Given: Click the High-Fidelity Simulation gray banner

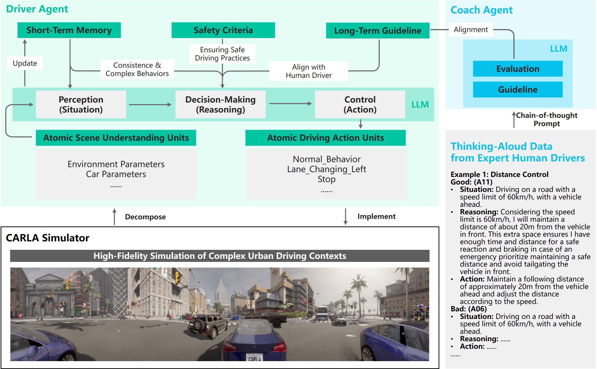Looking at the screenshot, I should (x=220, y=256).
